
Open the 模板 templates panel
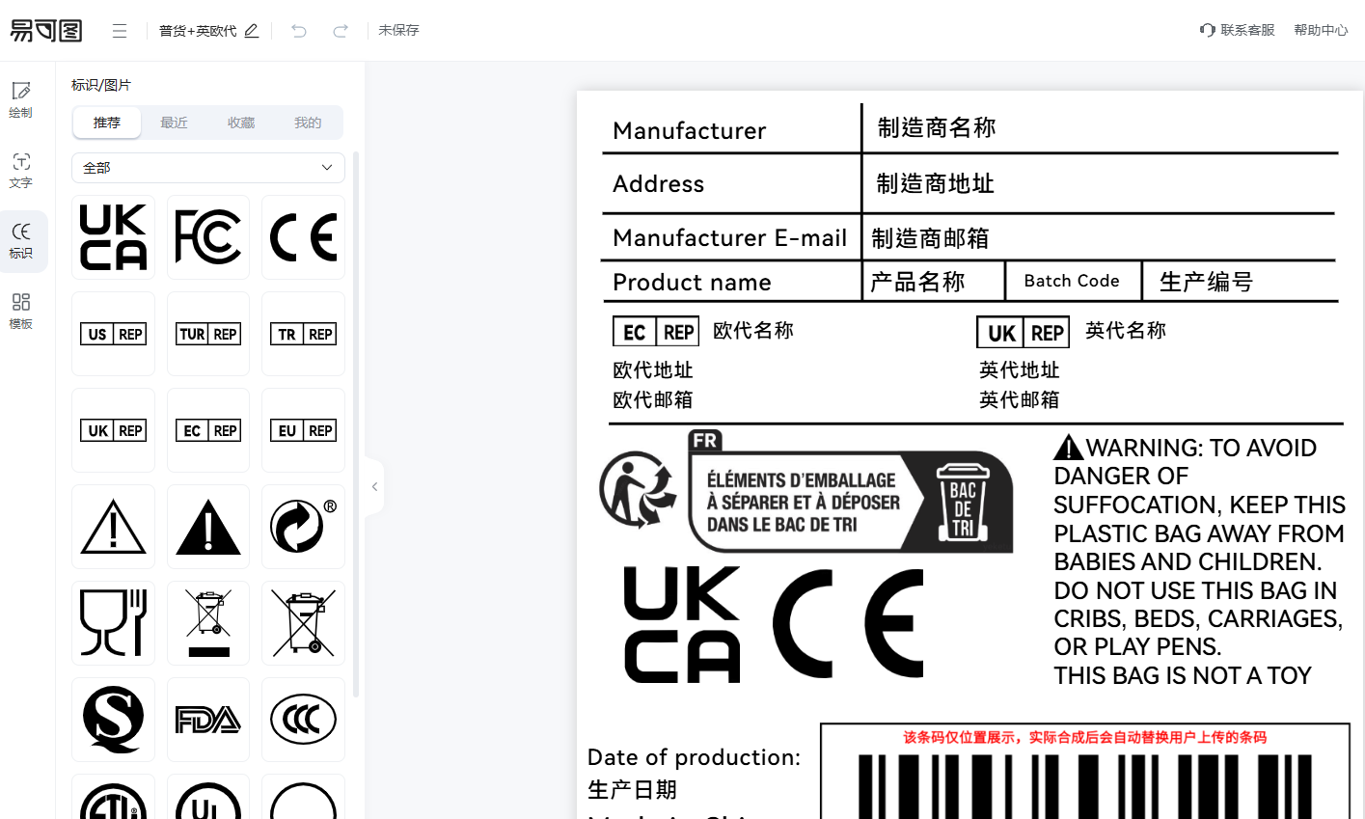[21, 312]
